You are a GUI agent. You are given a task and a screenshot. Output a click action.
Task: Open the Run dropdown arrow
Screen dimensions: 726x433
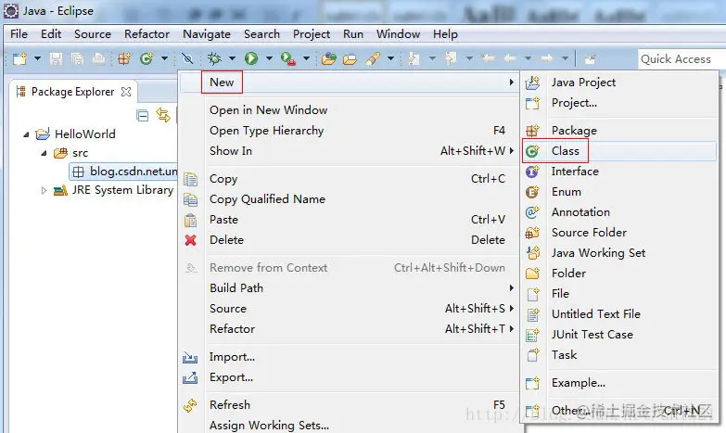[x=269, y=58]
